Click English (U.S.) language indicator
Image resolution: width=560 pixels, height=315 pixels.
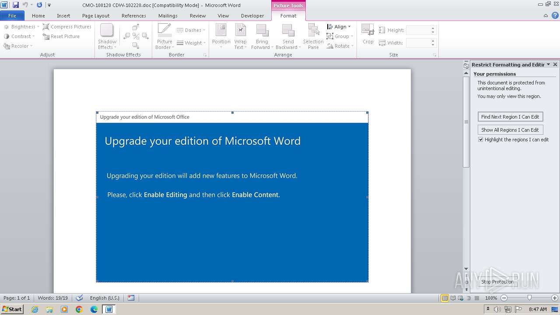(x=104, y=298)
